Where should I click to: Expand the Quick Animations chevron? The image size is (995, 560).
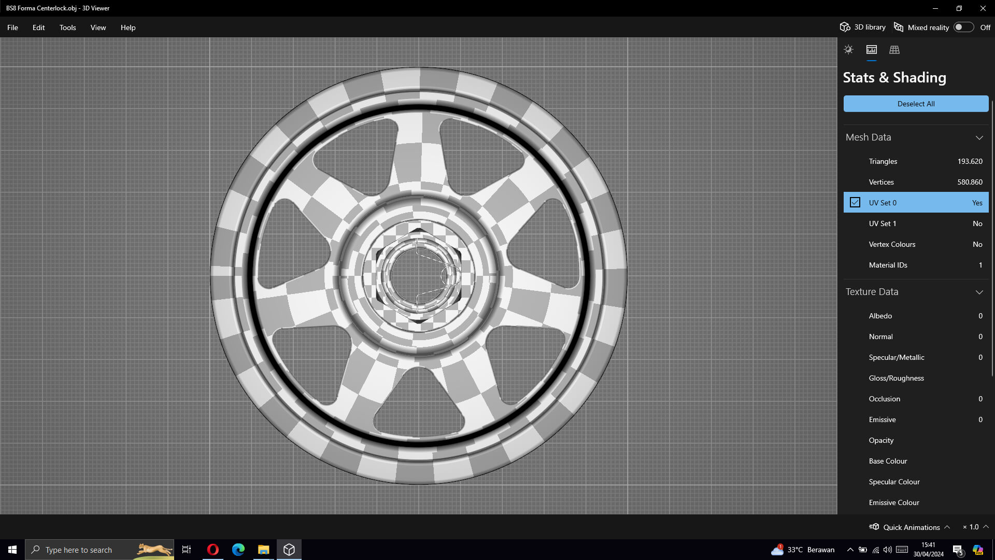coord(947,527)
